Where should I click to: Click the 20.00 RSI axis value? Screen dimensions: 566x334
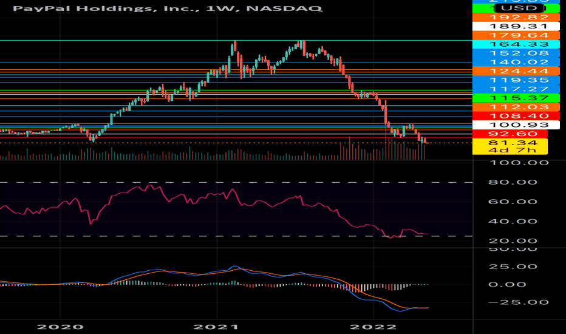tap(513, 241)
